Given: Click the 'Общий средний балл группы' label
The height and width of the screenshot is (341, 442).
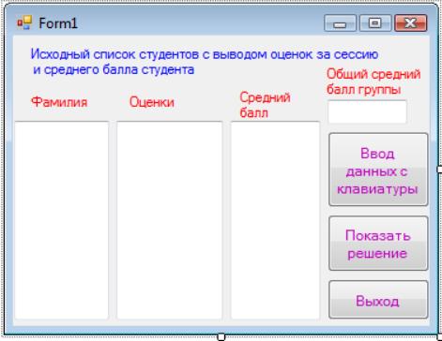Looking at the screenshot, I should click(x=373, y=82).
